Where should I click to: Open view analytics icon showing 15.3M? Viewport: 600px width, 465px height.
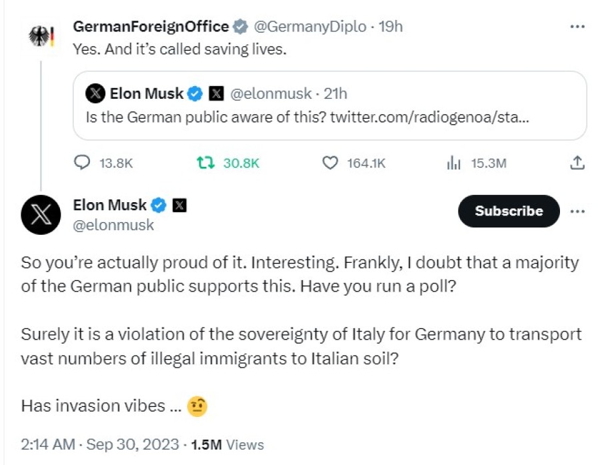tap(453, 163)
